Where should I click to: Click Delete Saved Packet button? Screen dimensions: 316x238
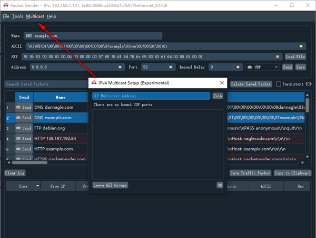[251, 84]
